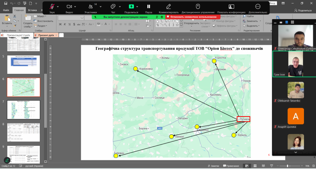Expand share options arrow next to Поделиться

137,7
